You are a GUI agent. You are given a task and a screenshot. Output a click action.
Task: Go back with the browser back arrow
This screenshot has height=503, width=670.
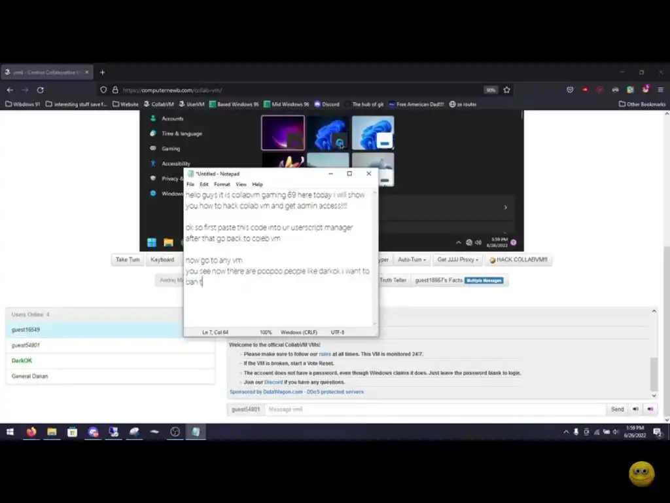10,90
